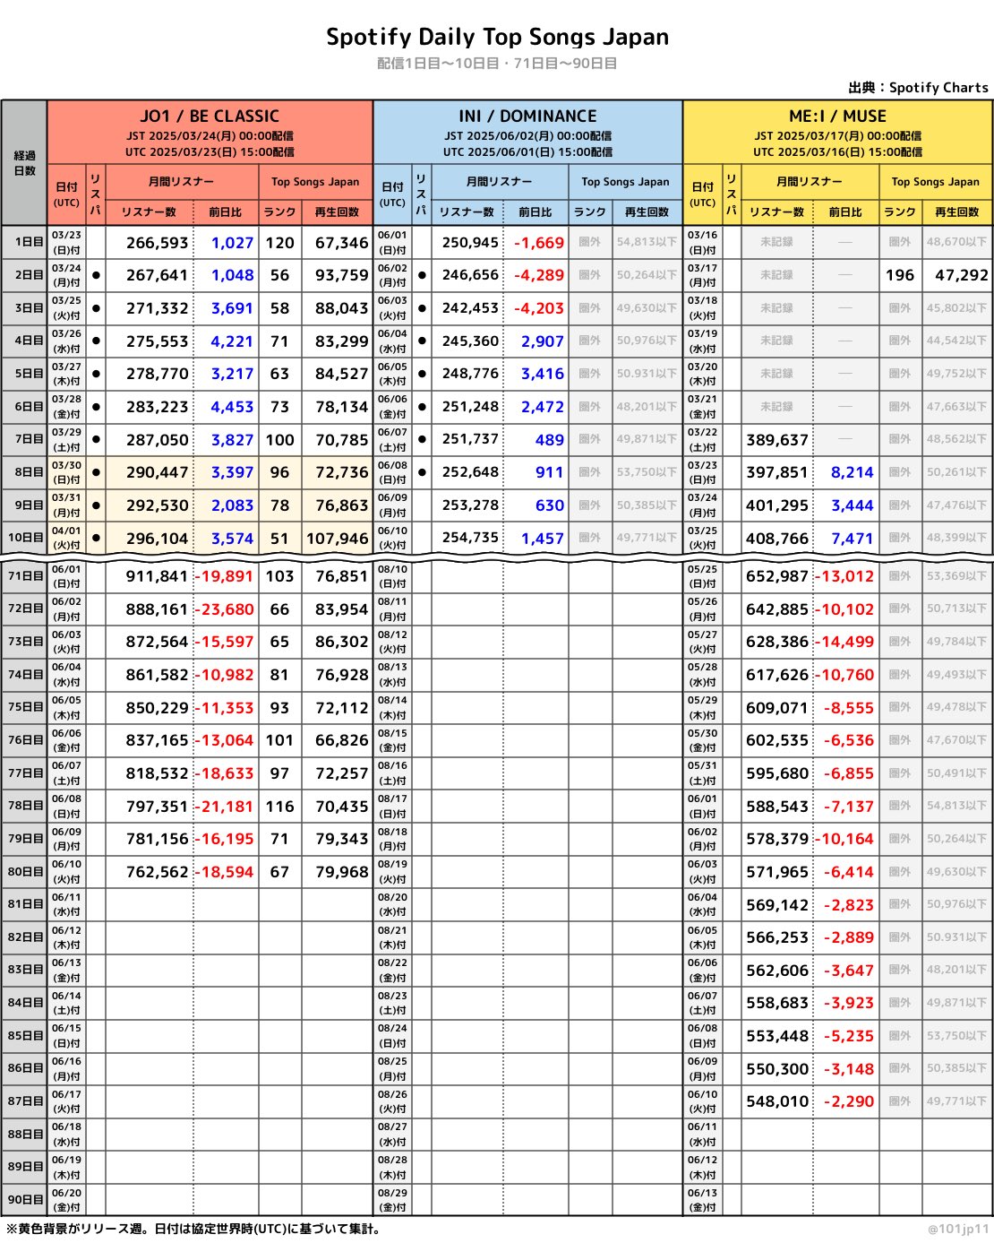Click JO1 rank value 51
Image resolution: width=994 pixels, height=1243 pixels.
[x=279, y=539]
